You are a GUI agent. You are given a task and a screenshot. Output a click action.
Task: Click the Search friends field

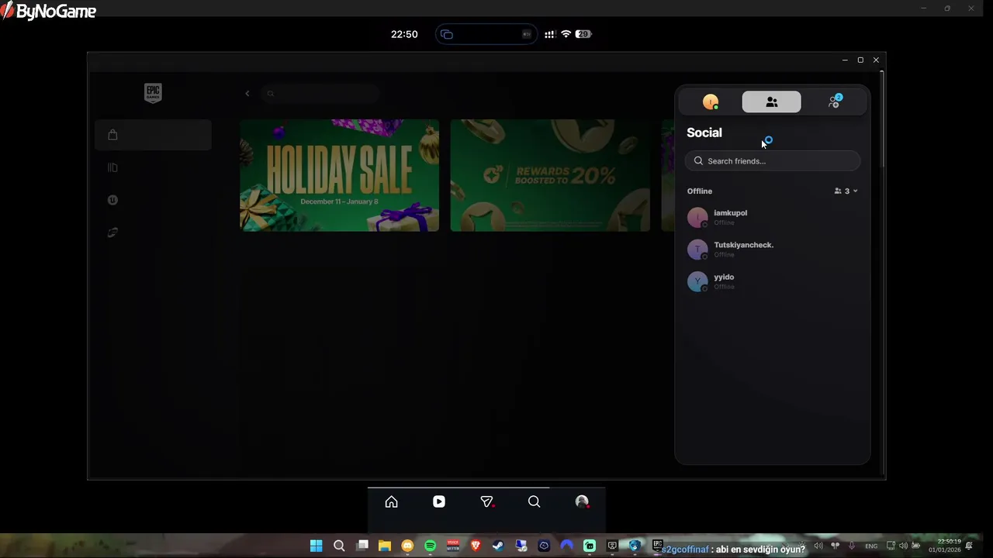tap(772, 161)
